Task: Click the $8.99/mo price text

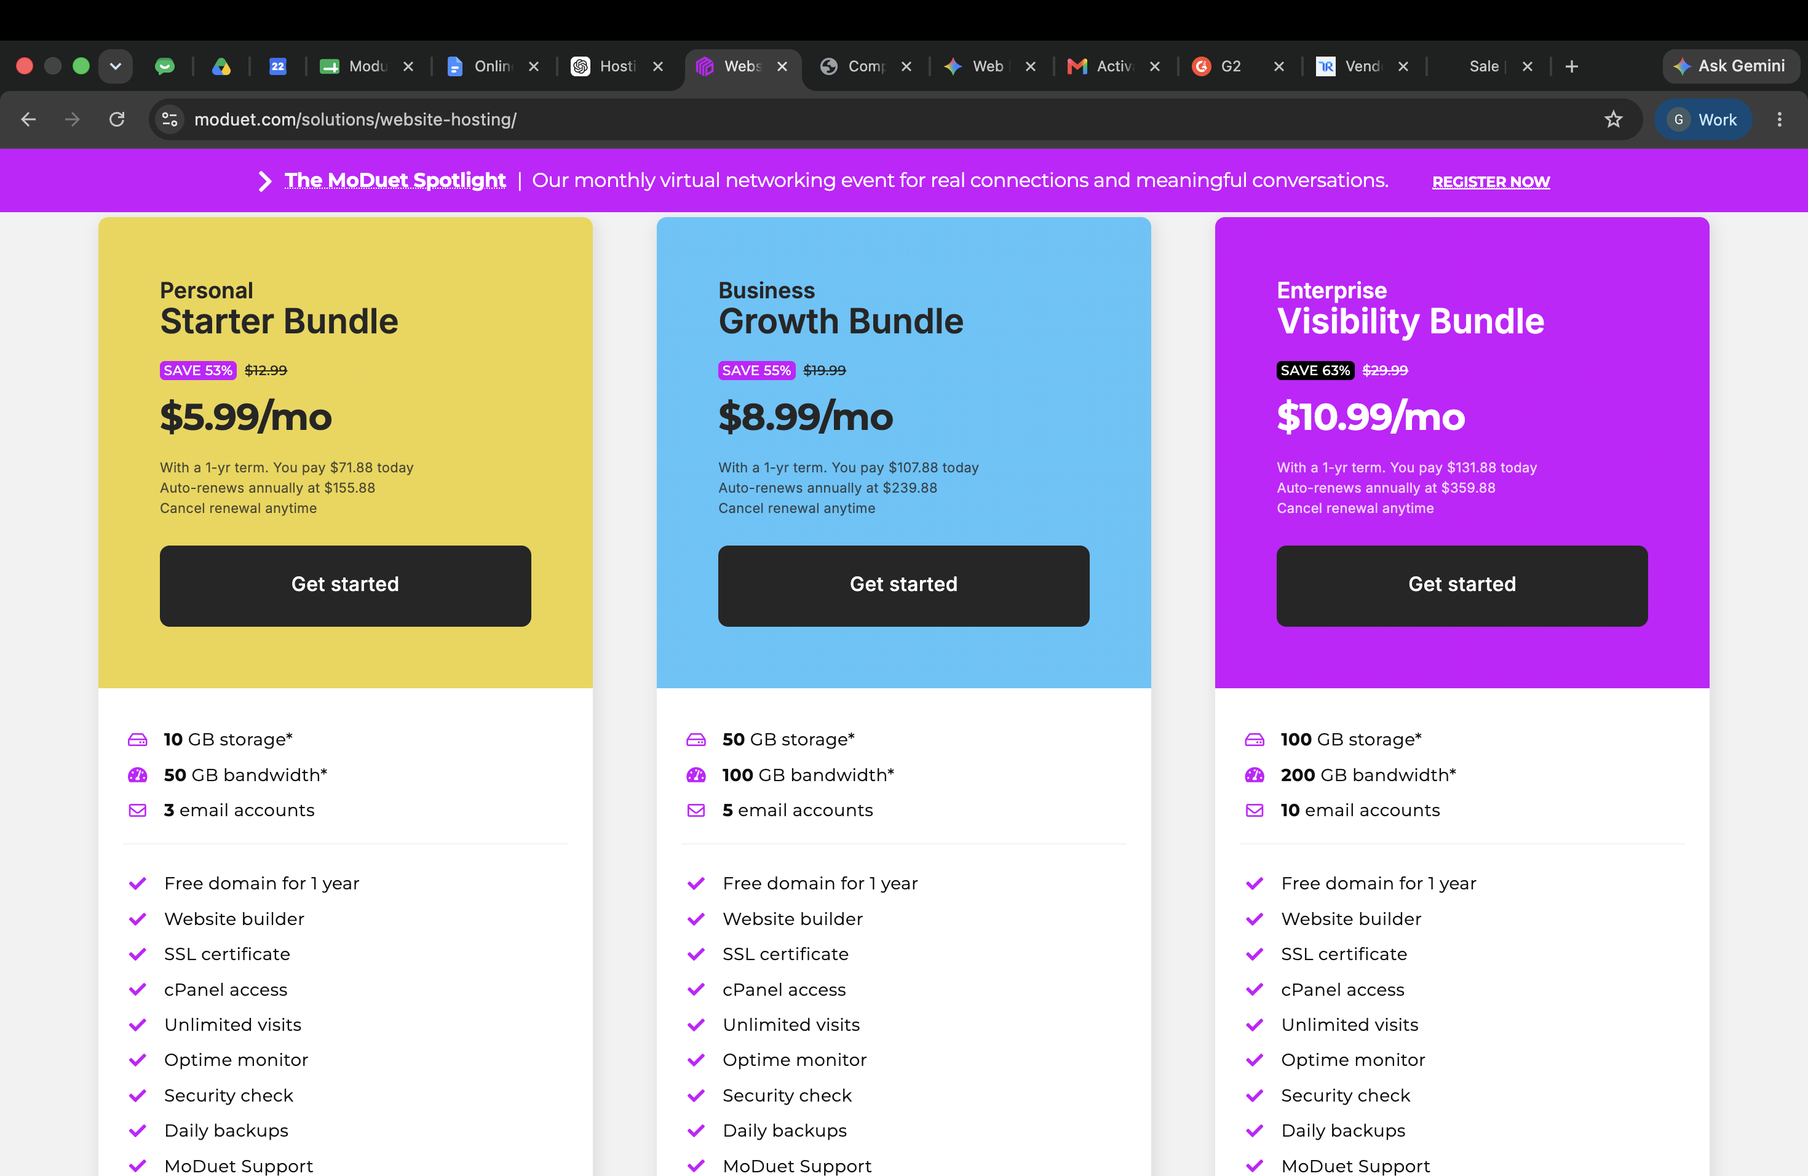Action: 805,417
